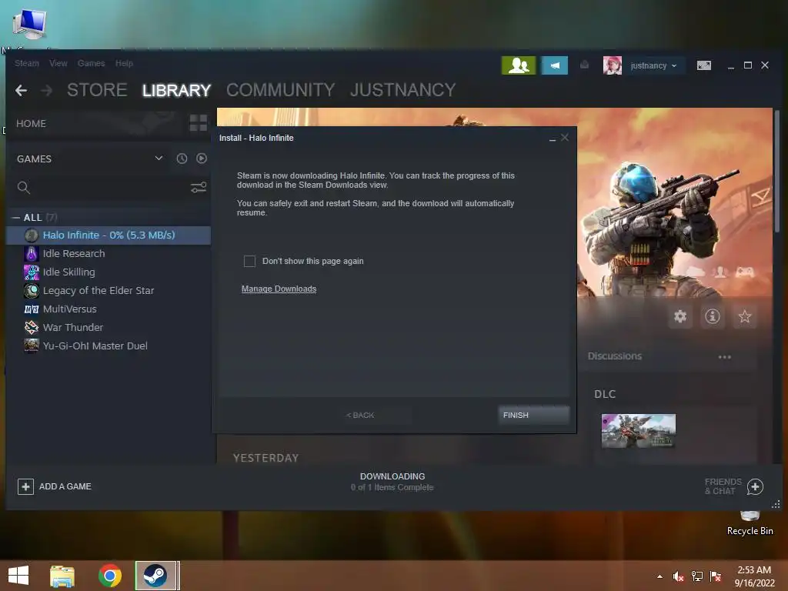The height and width of the screenshot is (591, 788).
Task: Open Google Chrome from taskbar
Action: (109, 576)
